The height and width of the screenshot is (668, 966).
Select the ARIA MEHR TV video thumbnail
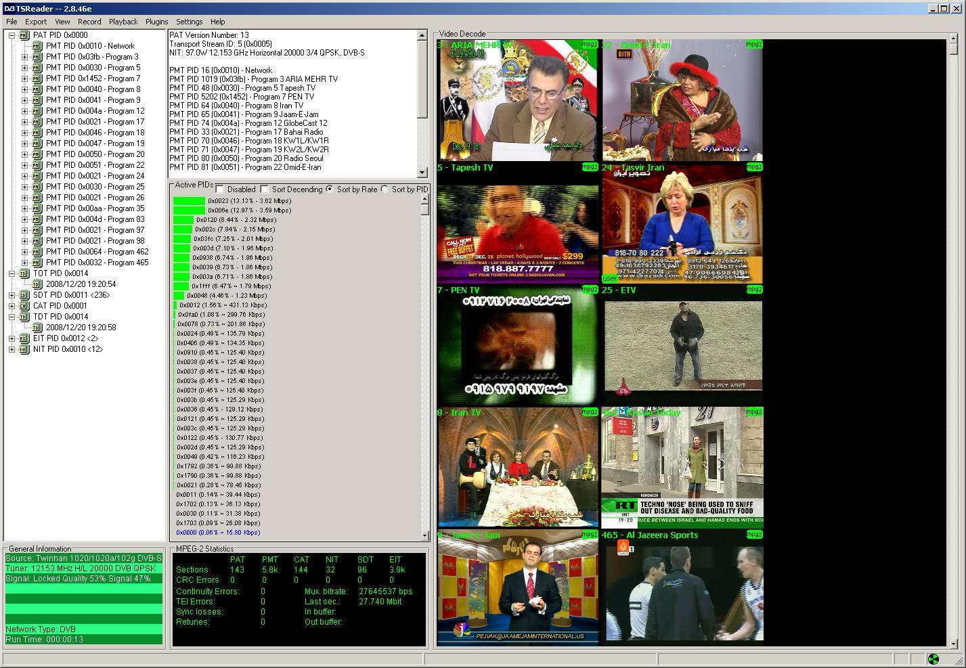(x=518, y=99)
